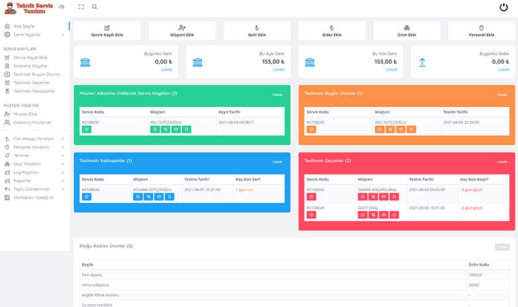The image size is (518, 307).
Task: Expand Toplu Gönderimler submenu arrow
Action: [63, 189]
